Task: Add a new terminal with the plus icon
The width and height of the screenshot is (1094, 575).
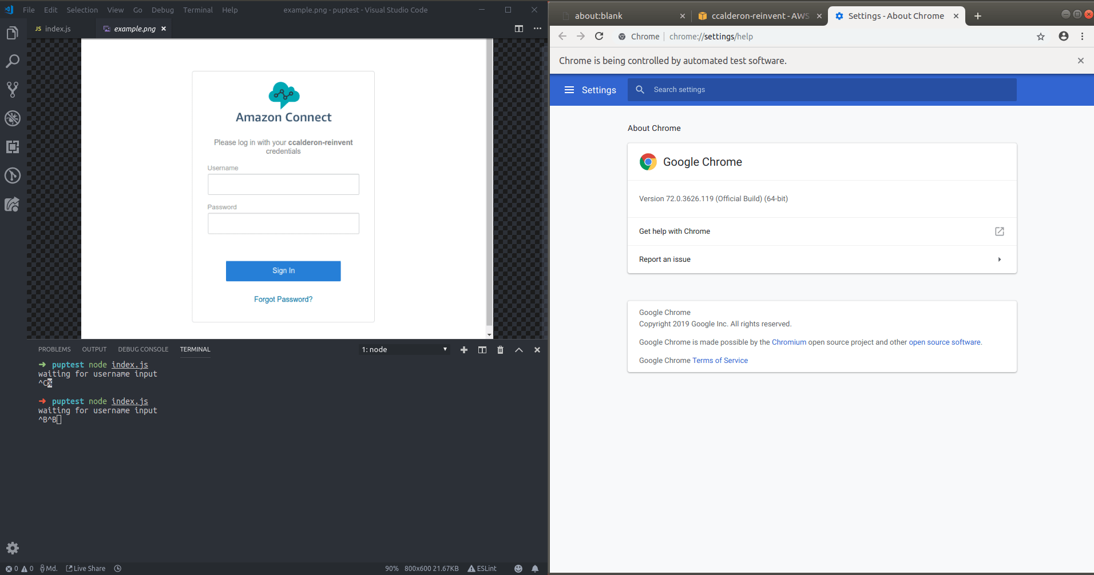Action: point(463,349)
